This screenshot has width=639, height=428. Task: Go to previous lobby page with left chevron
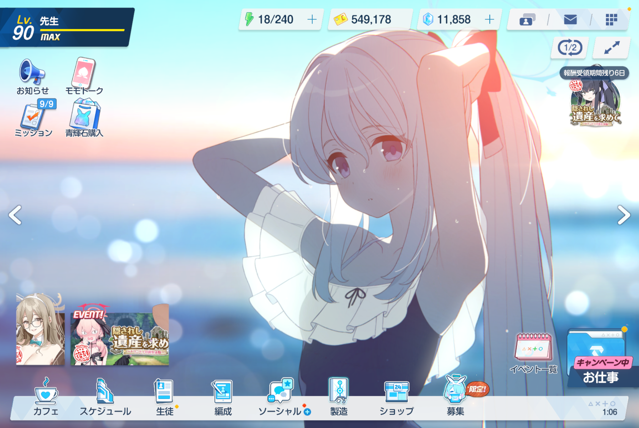tap(15, 215)
